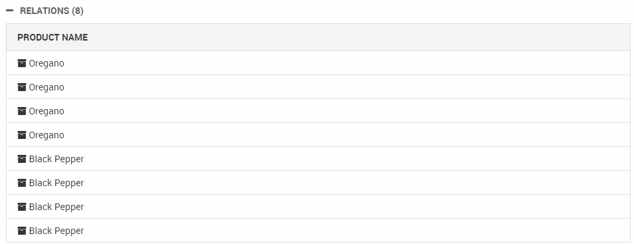The image size is (634, 244).
Task: Open the third Oregano product link
Action: point(47,111)
